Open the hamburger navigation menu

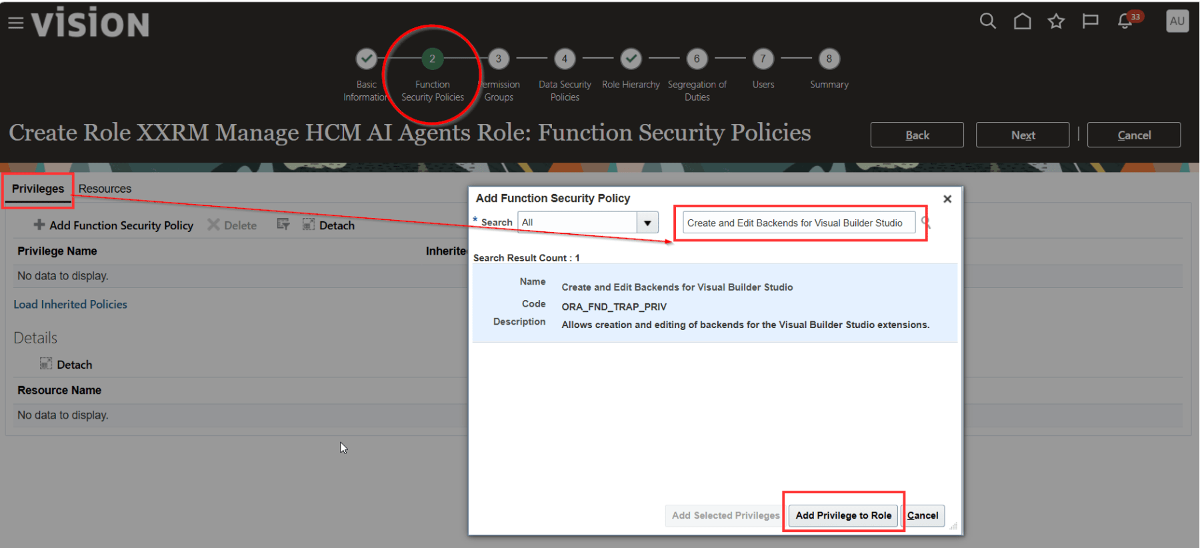tap(15, 23)
